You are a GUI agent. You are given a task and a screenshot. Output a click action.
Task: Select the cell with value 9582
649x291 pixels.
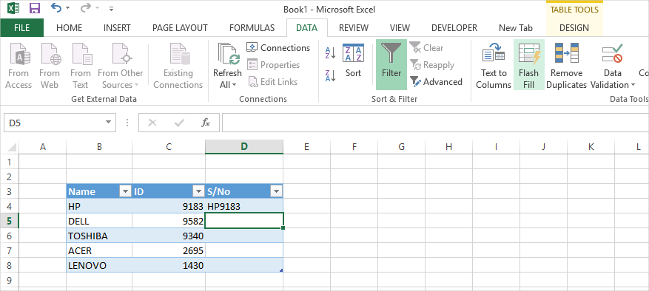[x=169, y=221]
